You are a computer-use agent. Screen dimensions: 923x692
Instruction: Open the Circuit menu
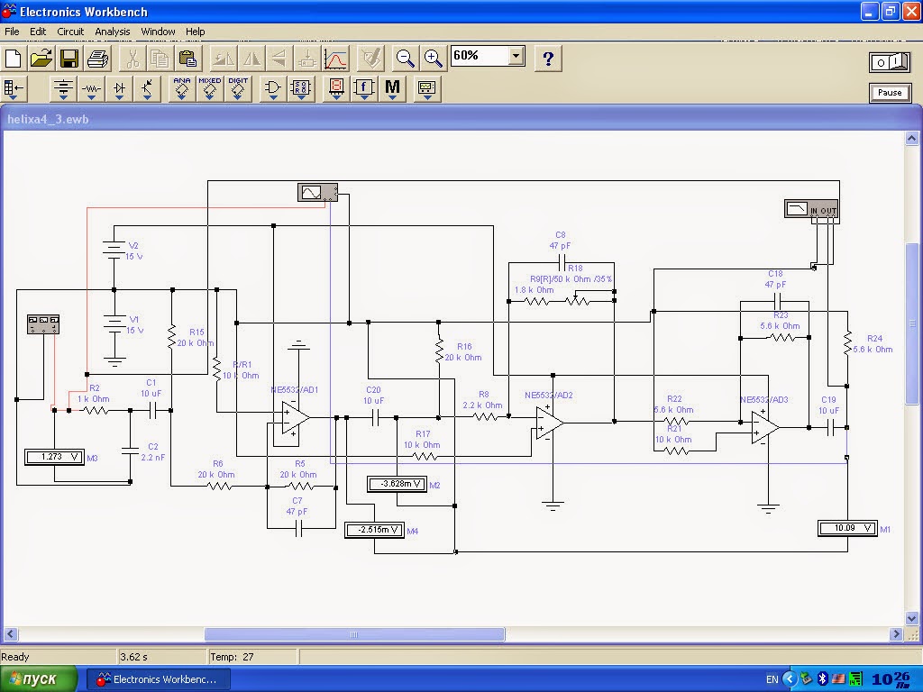(70, 32)
